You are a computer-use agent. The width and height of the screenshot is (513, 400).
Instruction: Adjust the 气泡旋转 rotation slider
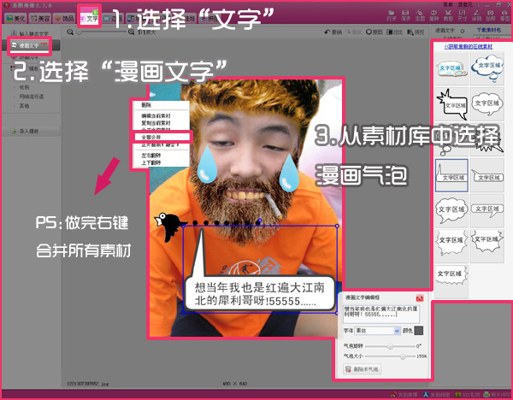point(392,345)
